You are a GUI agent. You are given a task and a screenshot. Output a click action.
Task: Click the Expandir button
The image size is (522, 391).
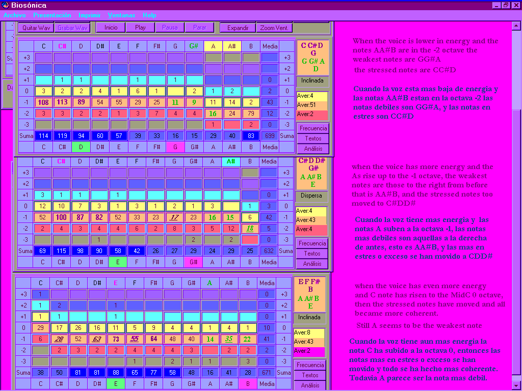coord(238,27)
